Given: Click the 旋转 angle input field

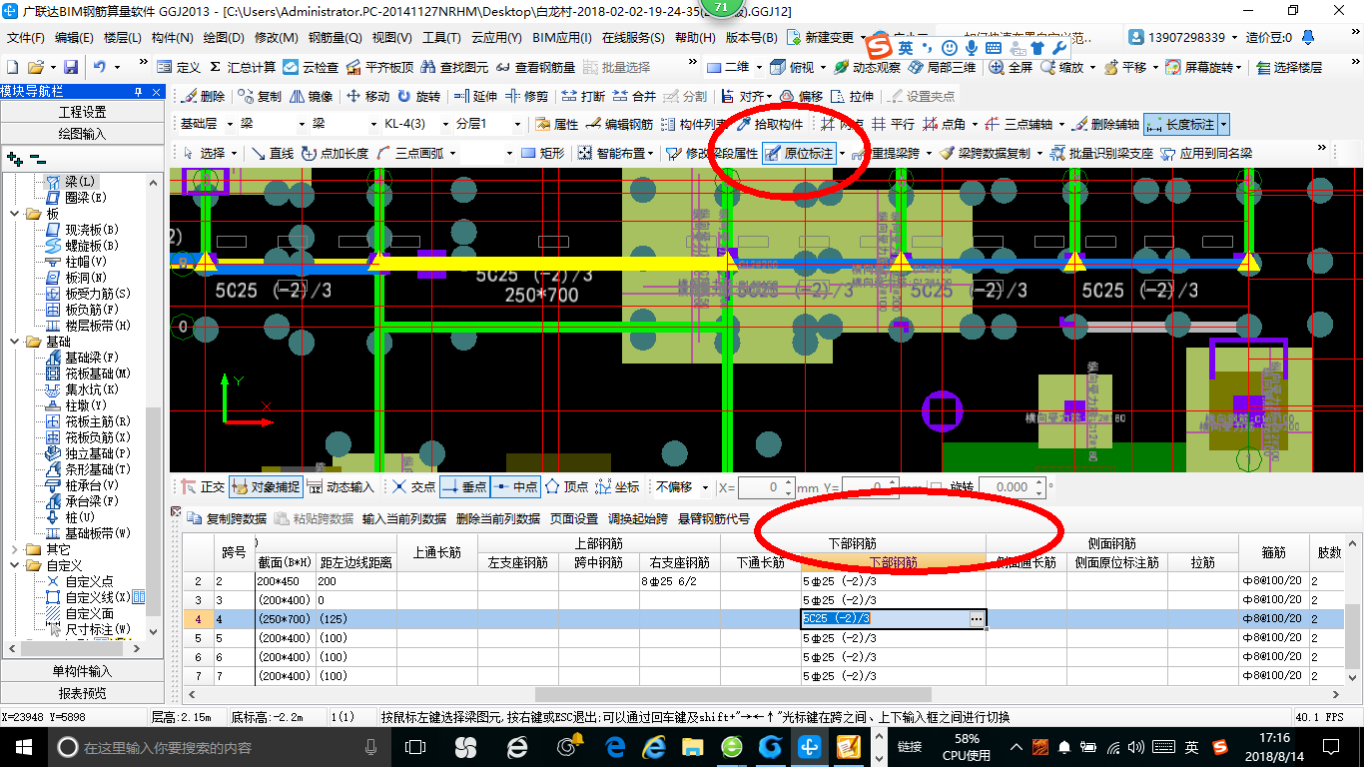Looking at the screenshot, I should pyautogui.click(x=1011, y=487).
